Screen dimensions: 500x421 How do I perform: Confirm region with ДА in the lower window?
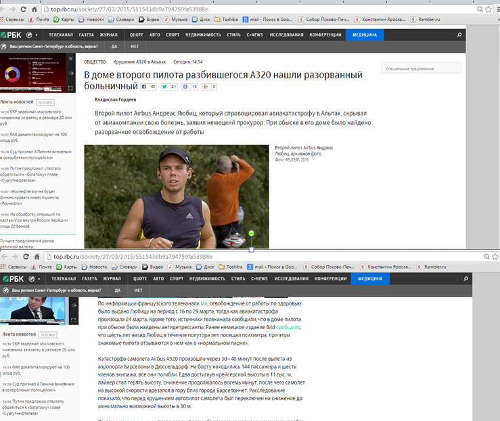(x=117, y=291)
